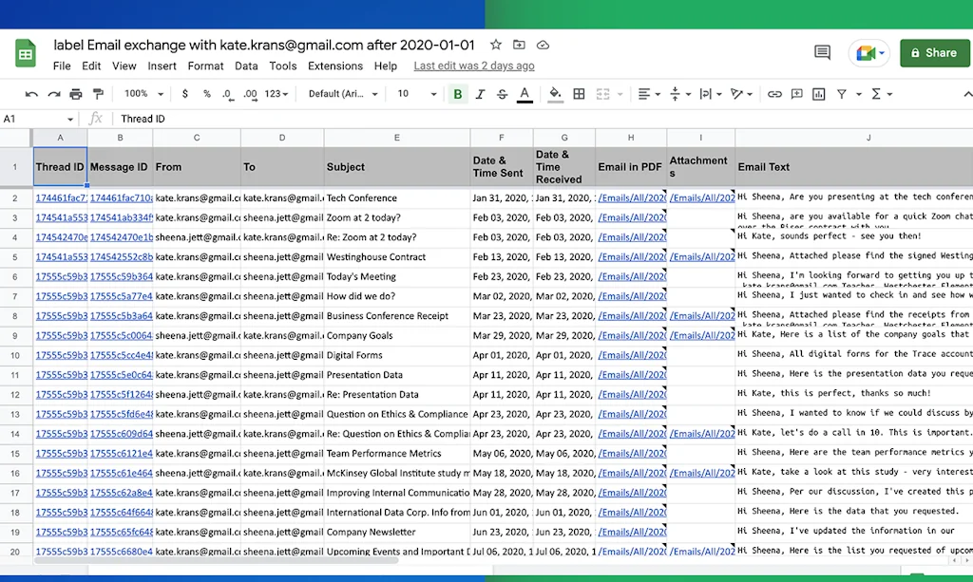Click the Share button
The image size is (973, 582).
click(x=934, y=52)
